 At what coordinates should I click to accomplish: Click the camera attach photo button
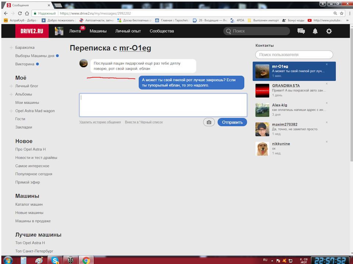pos(209,122)
